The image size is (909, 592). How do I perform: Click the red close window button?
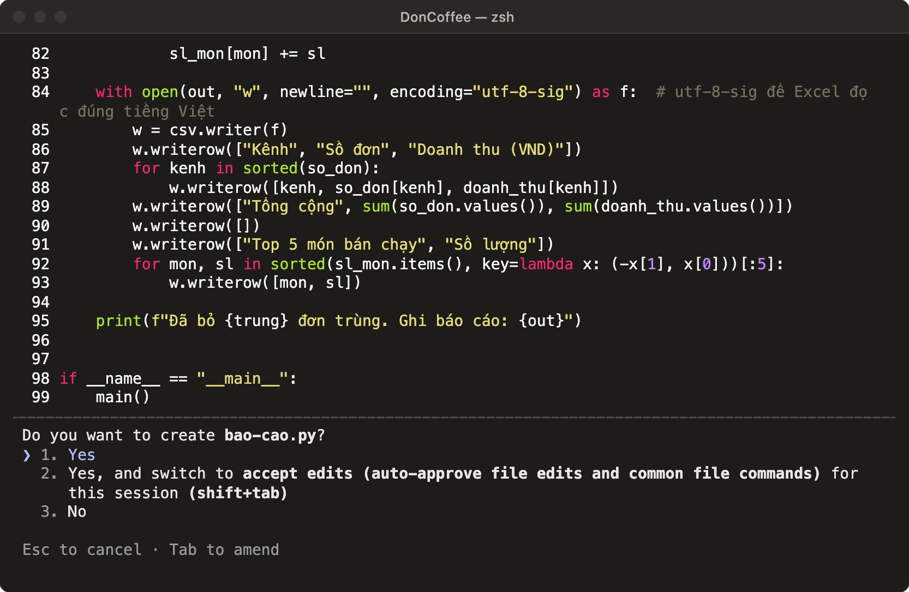click(19, 17)
